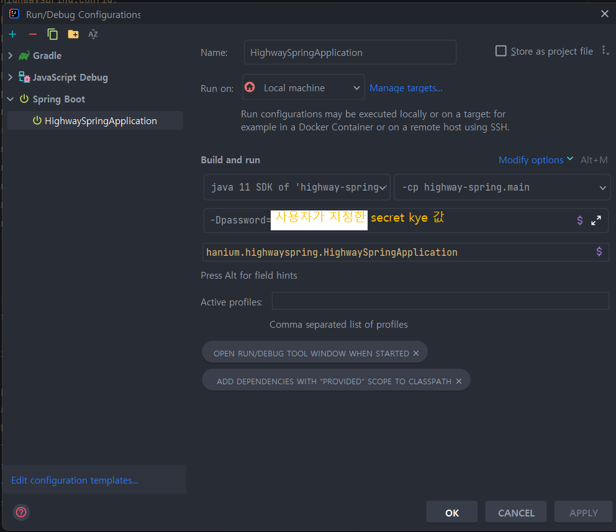Click the OK button
This screenshot has height=532, width=616.
pos(452,512)
